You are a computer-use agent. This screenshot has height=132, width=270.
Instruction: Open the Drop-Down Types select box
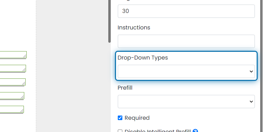tap(186, 71)
